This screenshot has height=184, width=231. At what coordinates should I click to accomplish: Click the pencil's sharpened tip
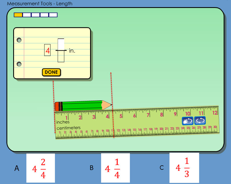coord(110,104)
